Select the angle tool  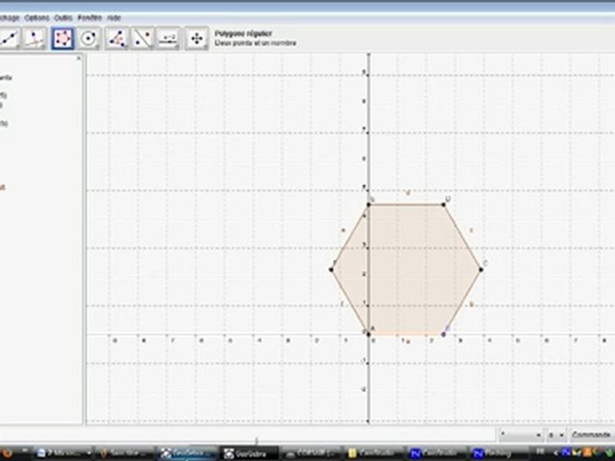117,38
